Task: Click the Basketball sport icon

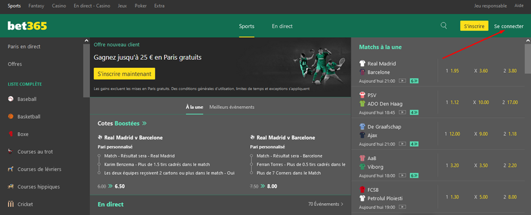Action: click(11, 116)
